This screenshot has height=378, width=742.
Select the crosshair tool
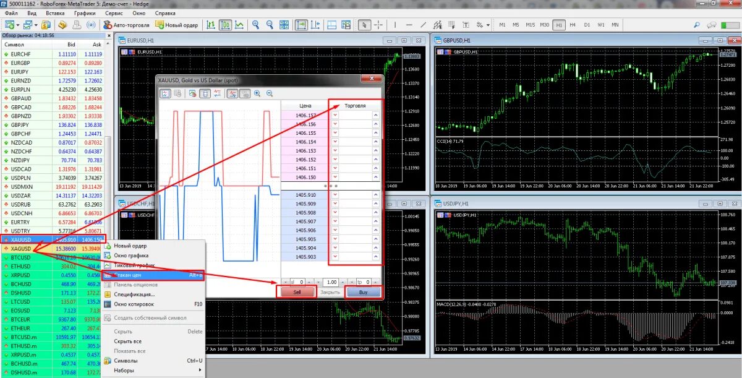(378, 25)
